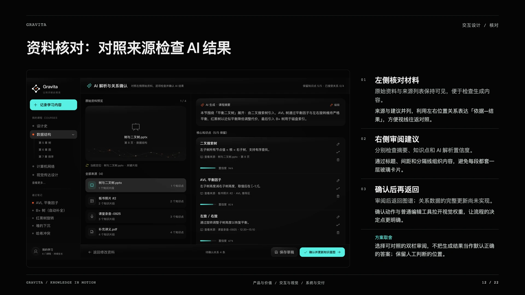Open recent note 红黑树旋转
Screen dimensions: 525x295
[x=45, y=218]
